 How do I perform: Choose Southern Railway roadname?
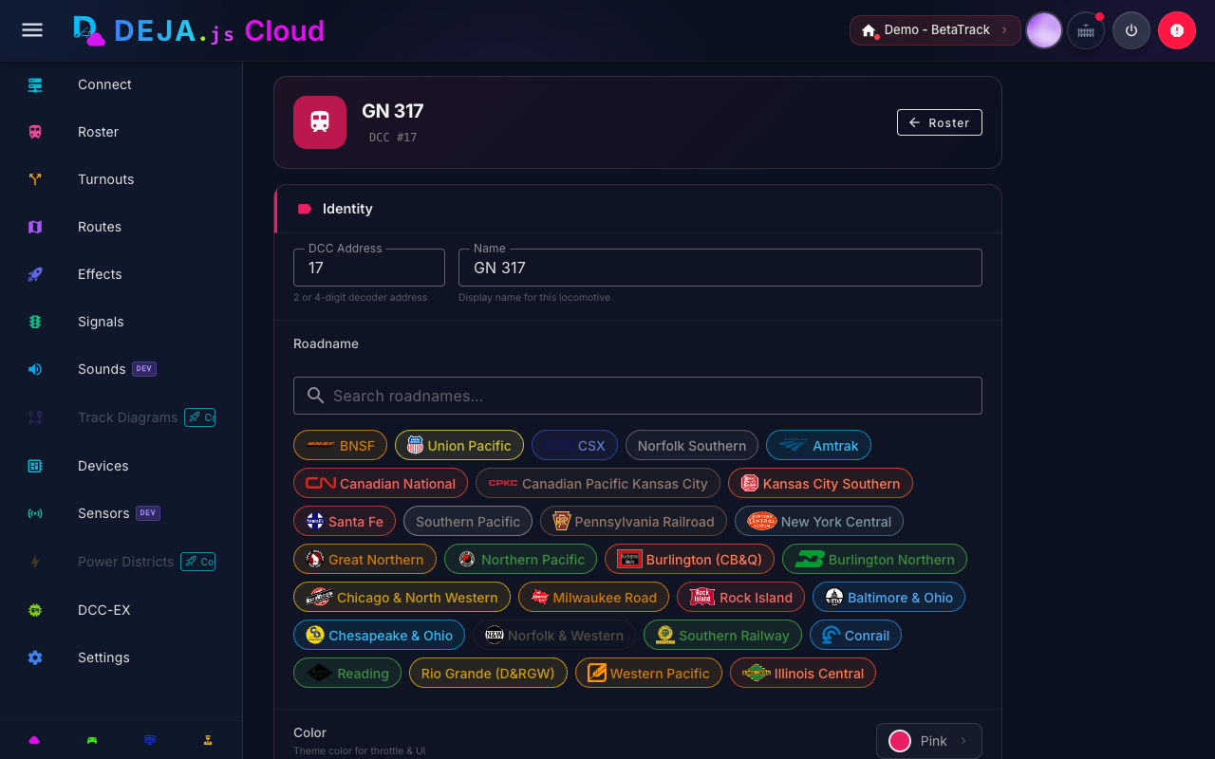pos(722,636)
